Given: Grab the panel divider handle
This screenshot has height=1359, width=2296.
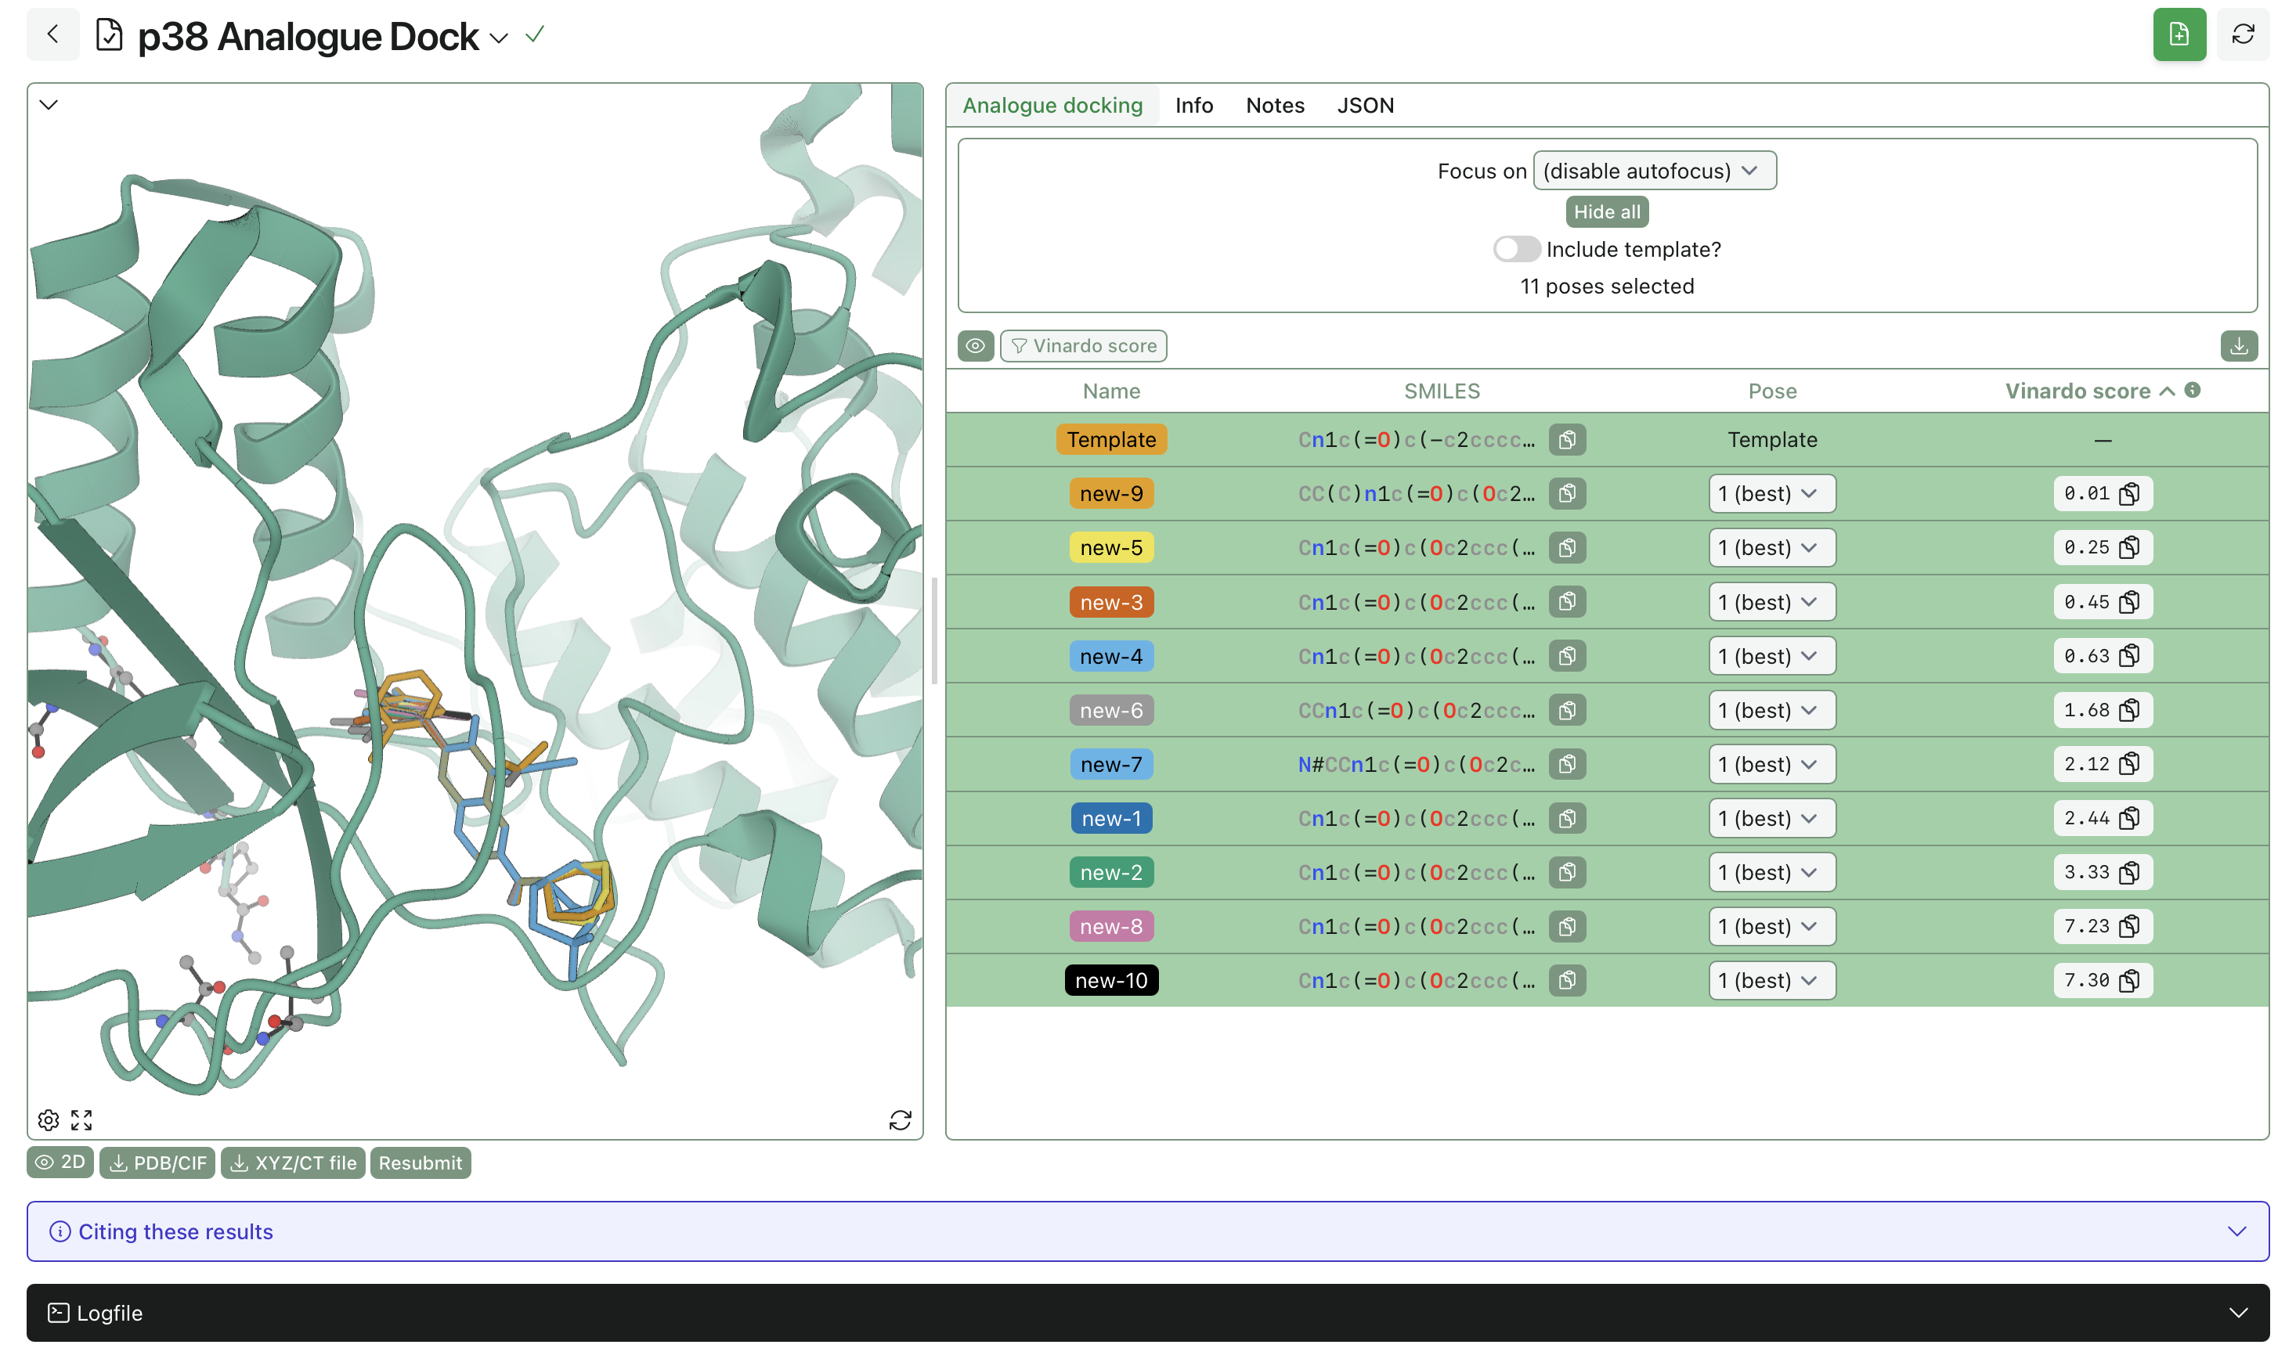Looking at the screenshot, I should coord(934,631).
